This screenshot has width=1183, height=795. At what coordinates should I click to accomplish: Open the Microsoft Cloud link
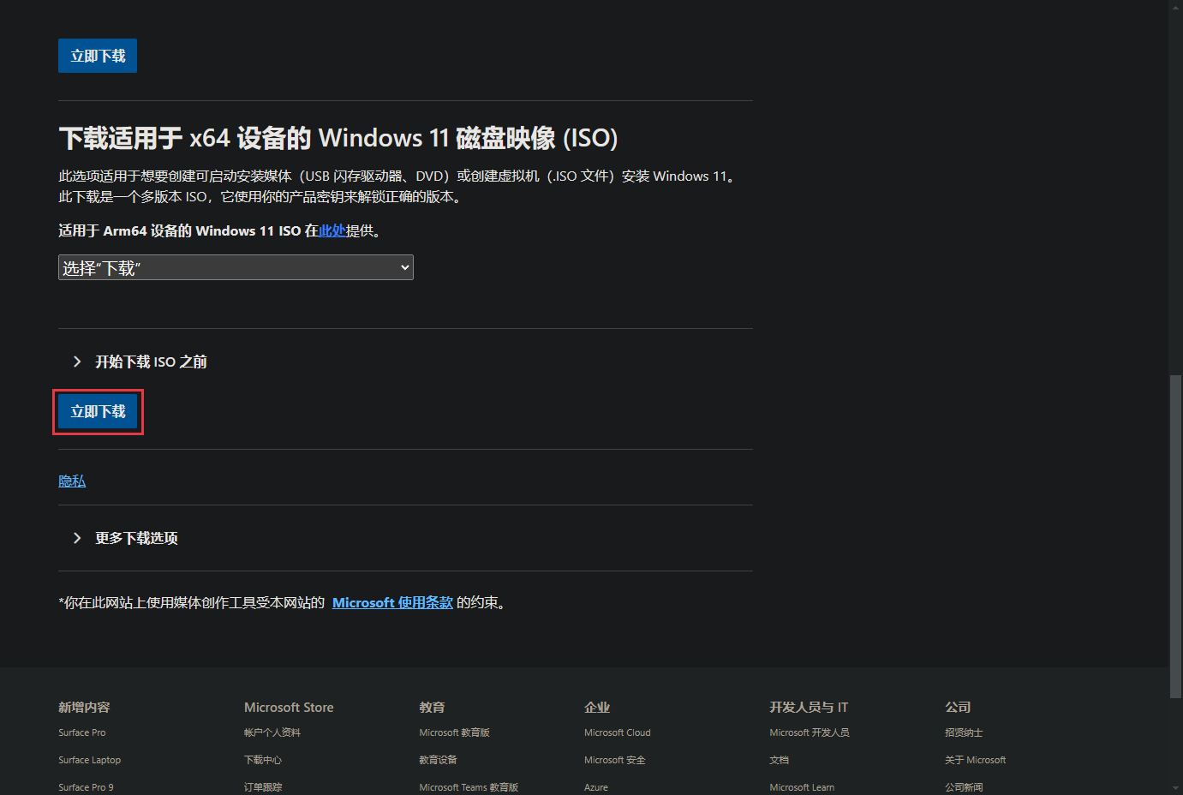(617, 732)
